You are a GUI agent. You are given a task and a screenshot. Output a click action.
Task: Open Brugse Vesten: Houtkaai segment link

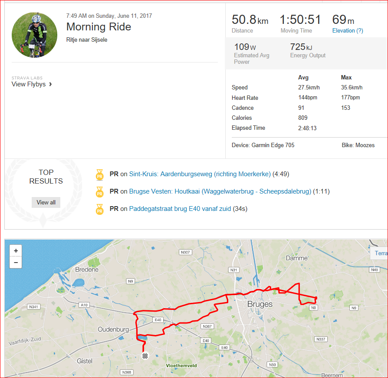pos(220,191)
